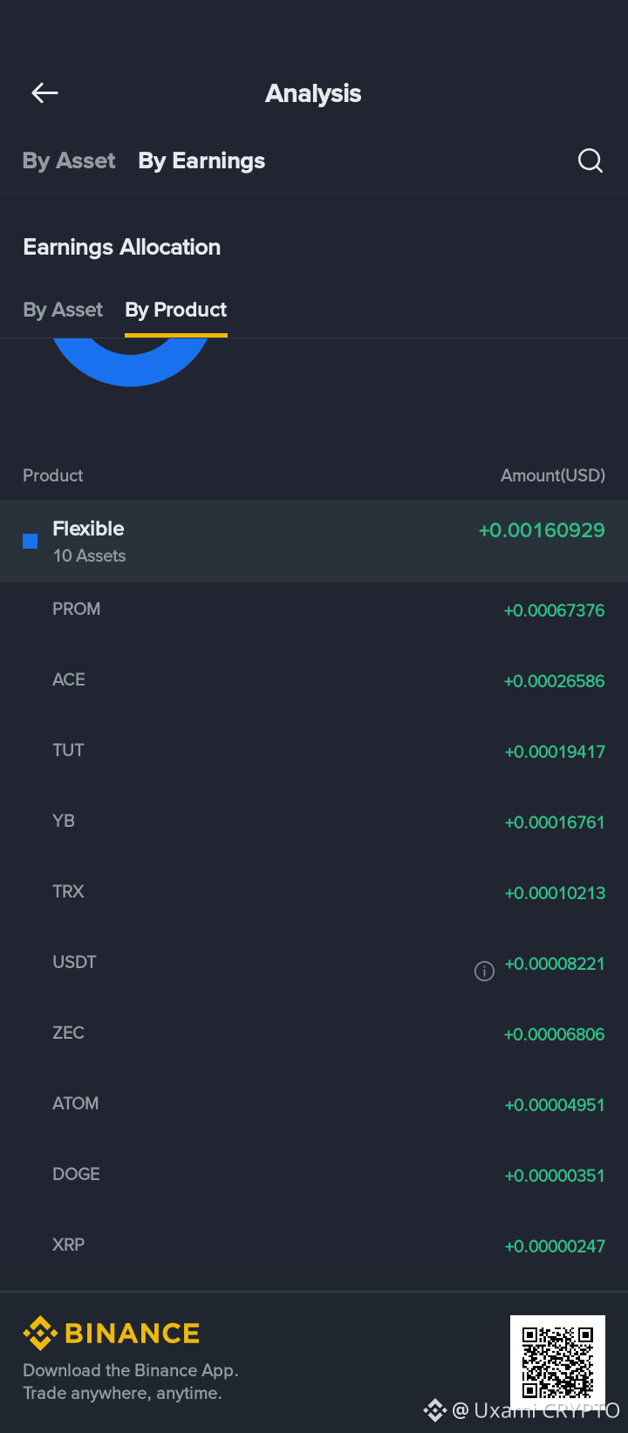
Task: Select the By Earnings tab
Action: click(x=201, y=160)
